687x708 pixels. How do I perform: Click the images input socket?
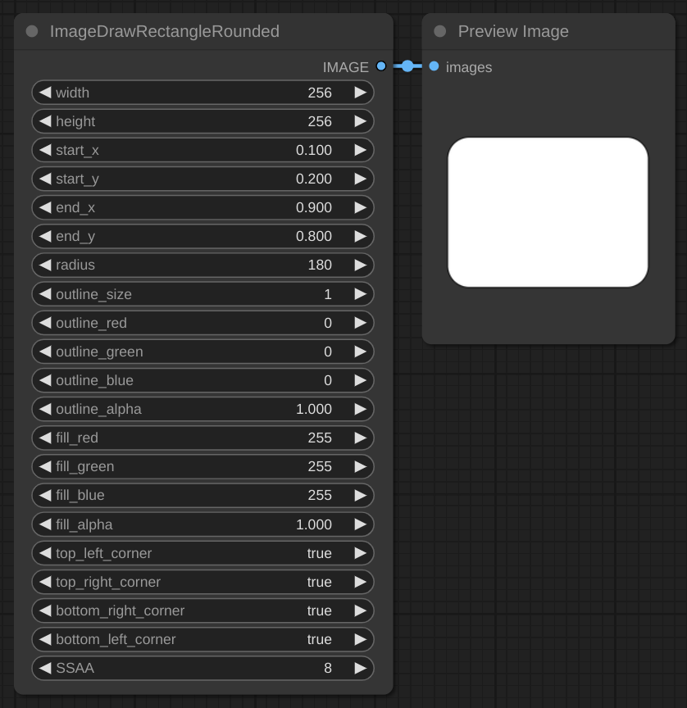434,66
